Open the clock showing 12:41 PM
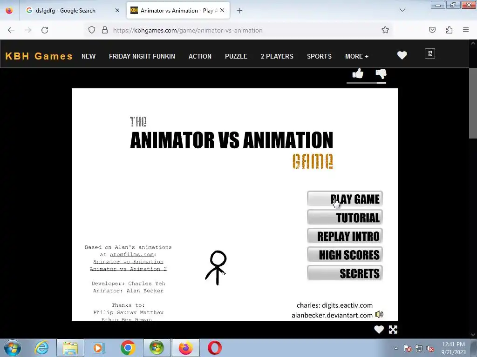477x357 pixels. click(453, 348)
